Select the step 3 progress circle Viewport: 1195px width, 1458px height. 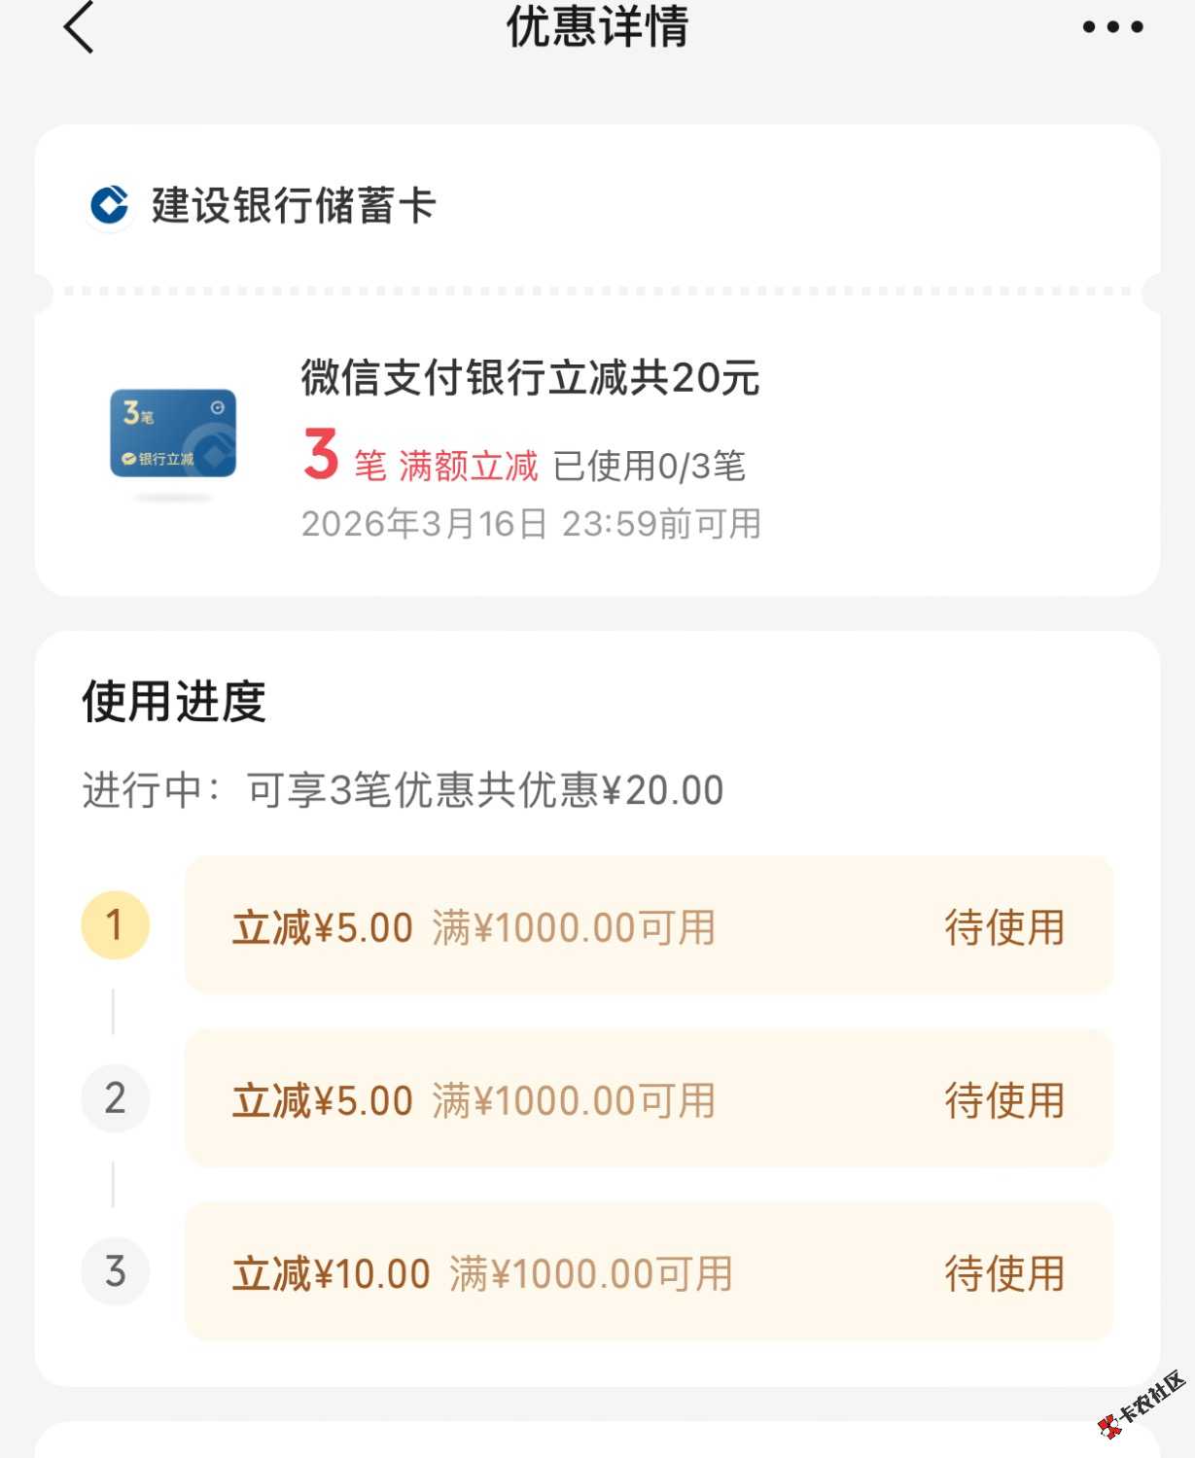[x=115, y=1270]
